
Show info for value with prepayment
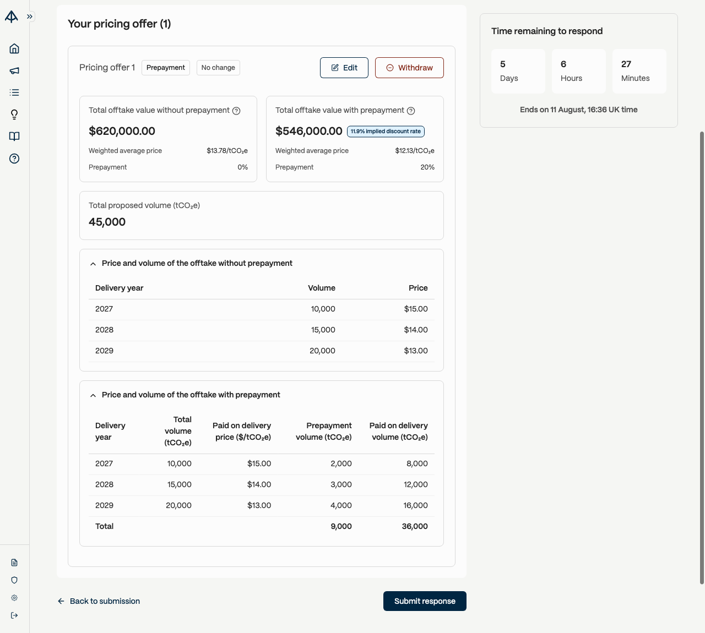click(x=411, y=111)
